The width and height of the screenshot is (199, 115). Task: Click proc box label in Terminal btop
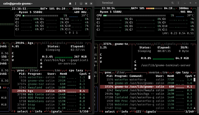pos(107,73)
